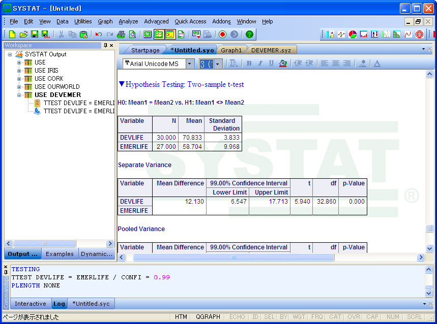The width and height of the screenshot is (437, 324).
Task: Click the scatterplot matrix icon
Action: [397, 34]
